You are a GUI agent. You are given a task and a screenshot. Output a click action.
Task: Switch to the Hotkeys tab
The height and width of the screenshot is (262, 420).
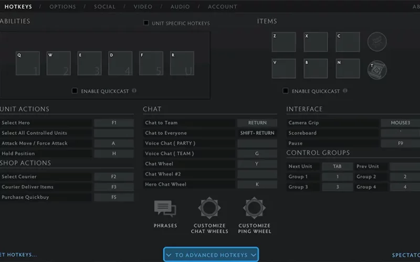(18, 7)
